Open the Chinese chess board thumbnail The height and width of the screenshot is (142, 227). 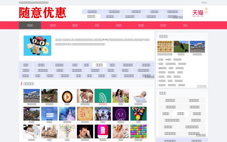coord(165,47)
